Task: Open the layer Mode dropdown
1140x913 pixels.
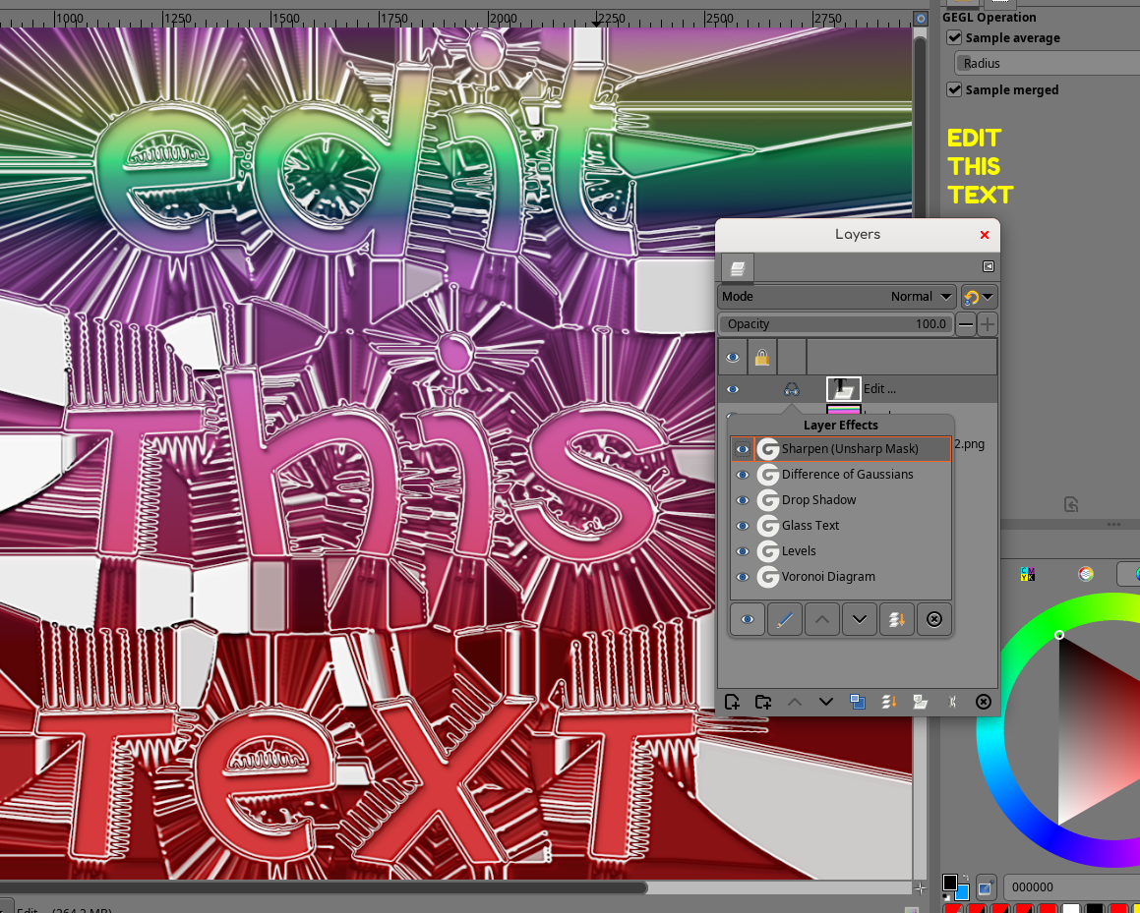Action: [836, 297]
